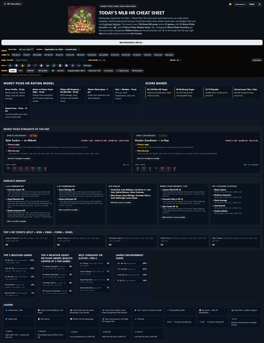Click the Clear filters button
Screen dimensions: 264x343
point(257,60)
